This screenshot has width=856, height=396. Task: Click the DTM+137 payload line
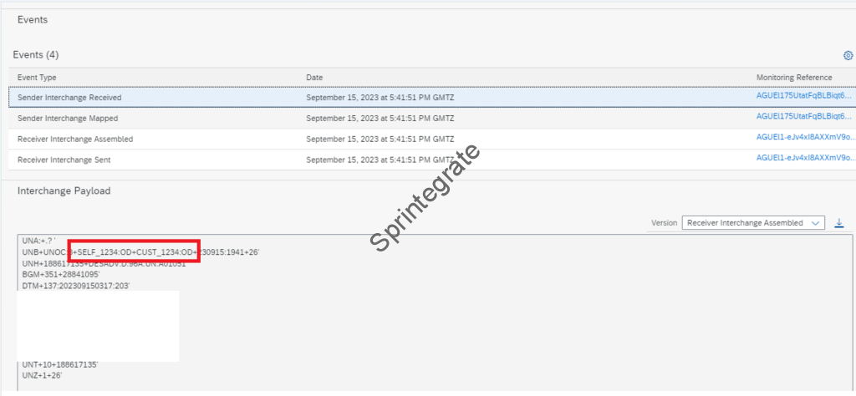(76, 286)
